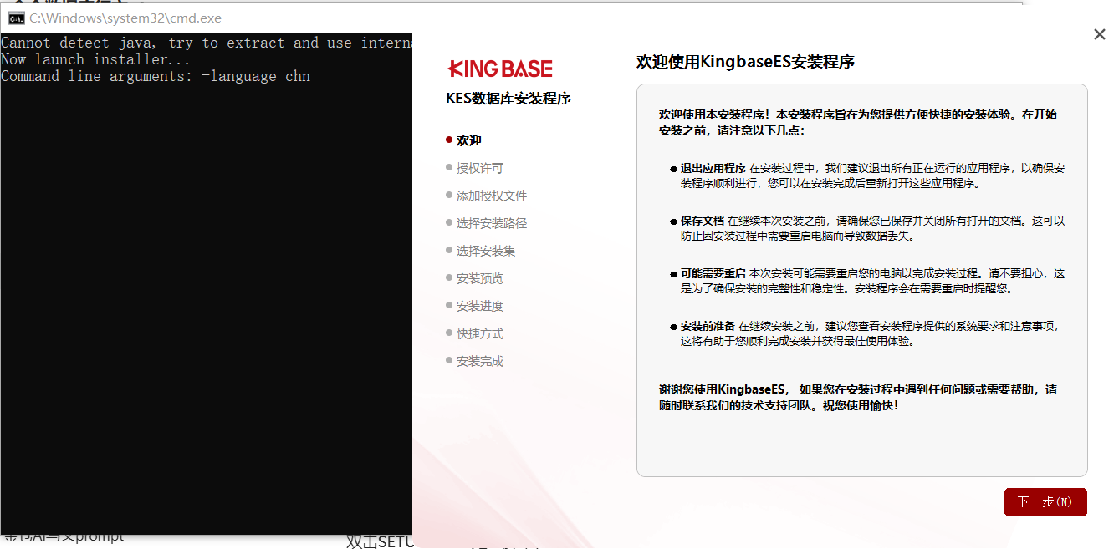
Task: Click 'Now launch installer...' line in cmd
Action: [x=96, y=59]
